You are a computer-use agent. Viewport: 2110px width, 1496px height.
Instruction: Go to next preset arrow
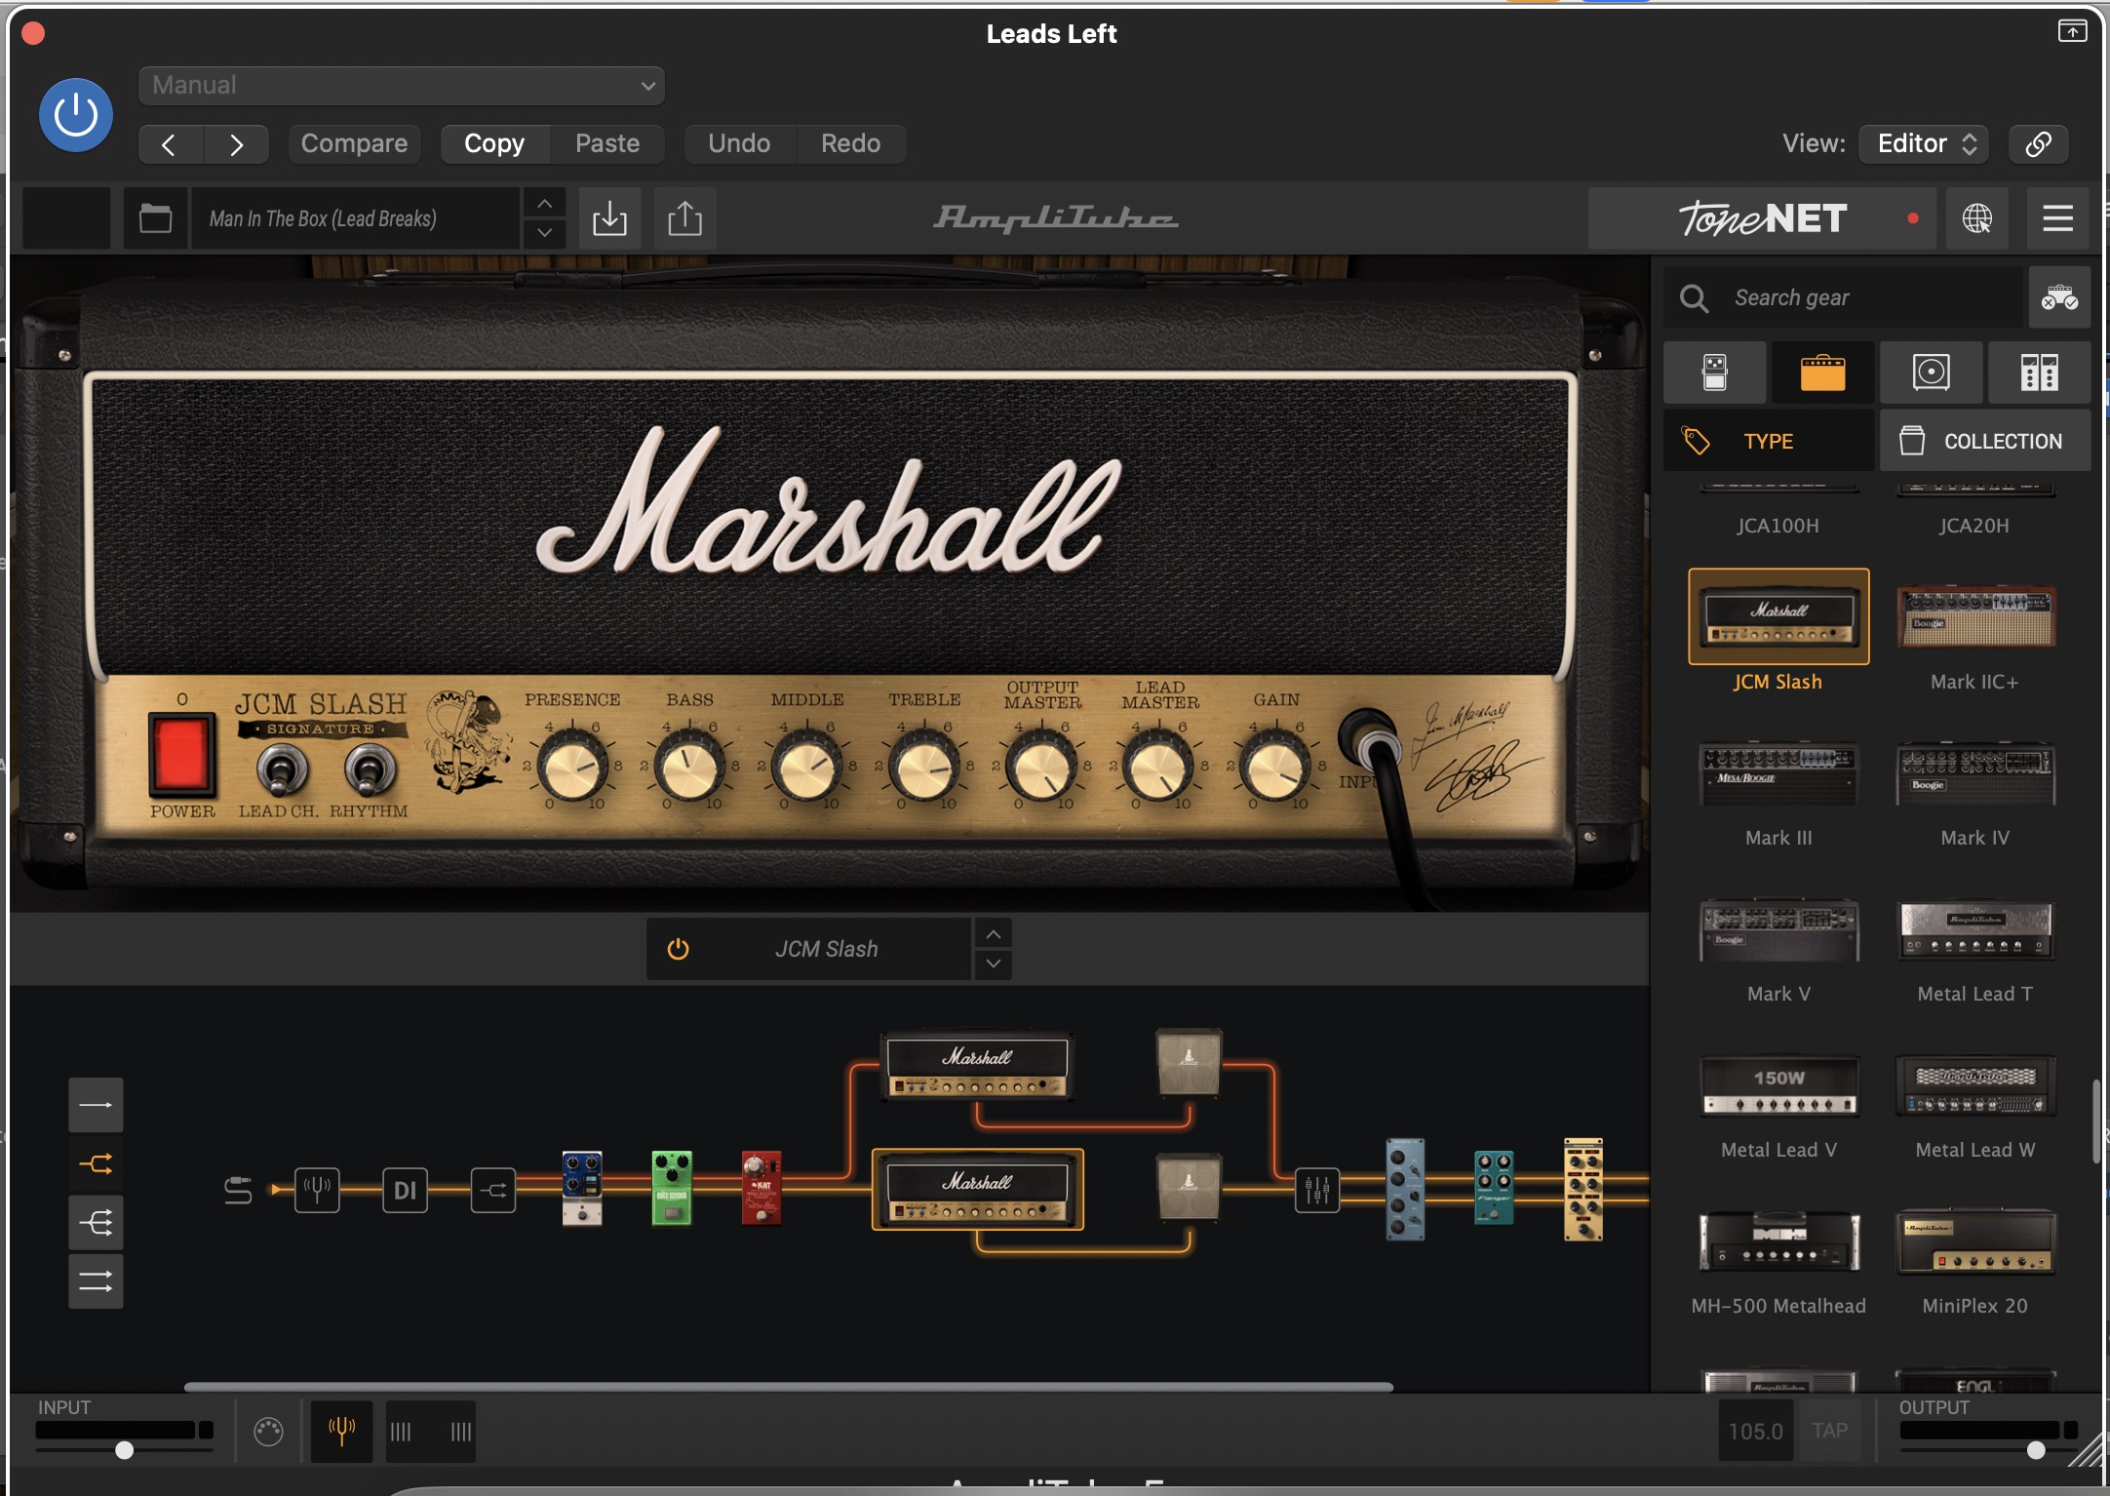(237, 144)
